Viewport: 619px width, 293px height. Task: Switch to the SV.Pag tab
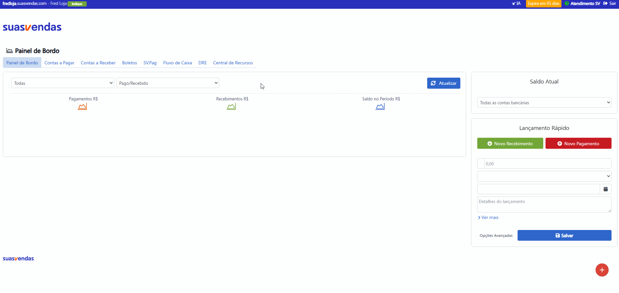(150, 63)
